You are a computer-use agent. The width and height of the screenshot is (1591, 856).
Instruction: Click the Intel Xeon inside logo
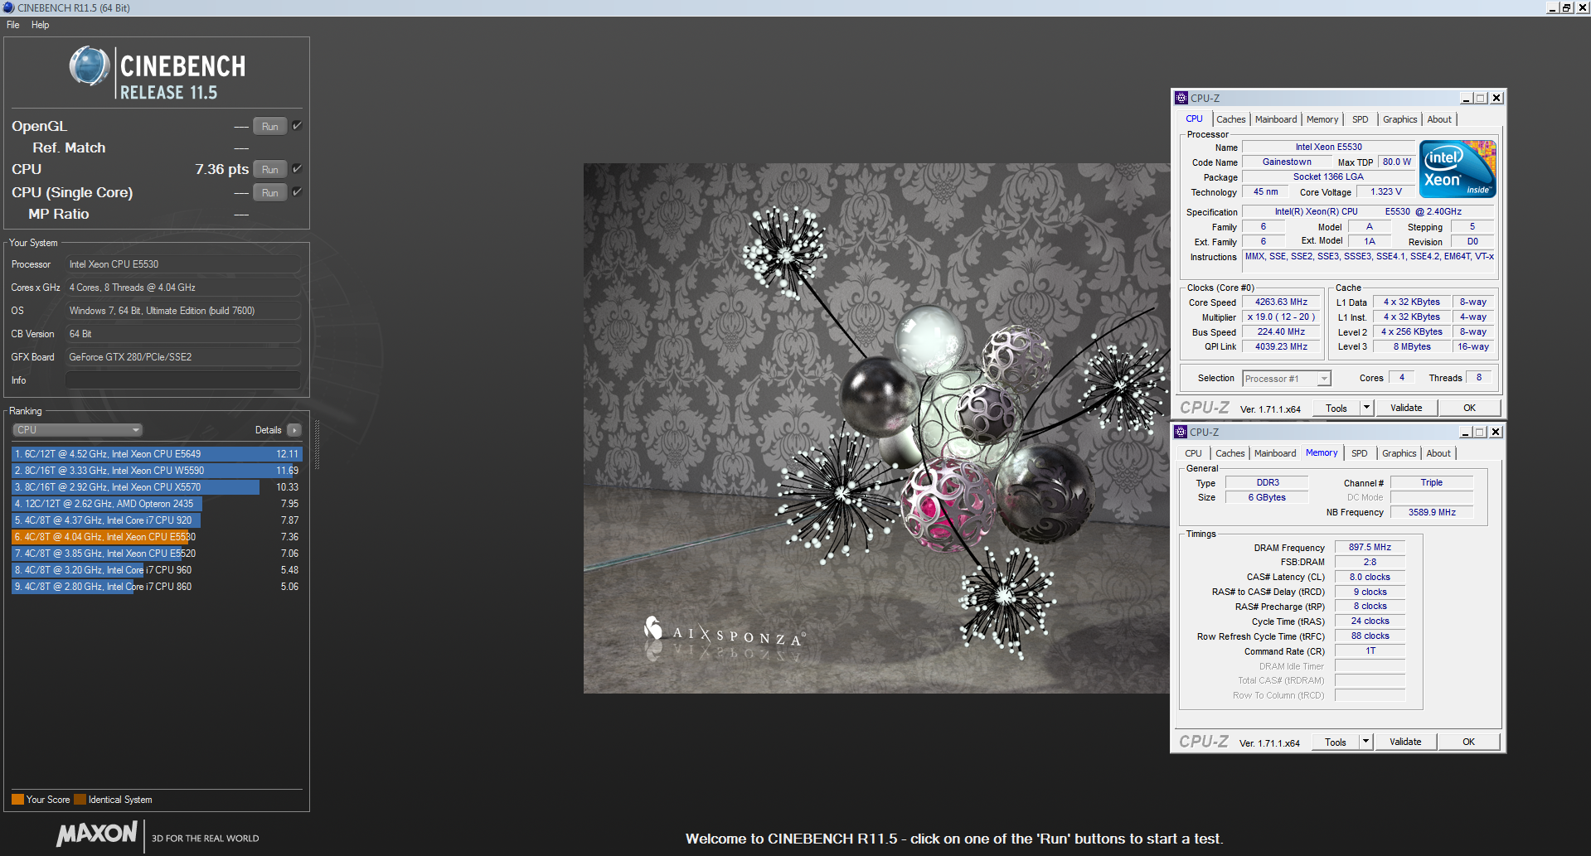click(x=1459, y=169)
